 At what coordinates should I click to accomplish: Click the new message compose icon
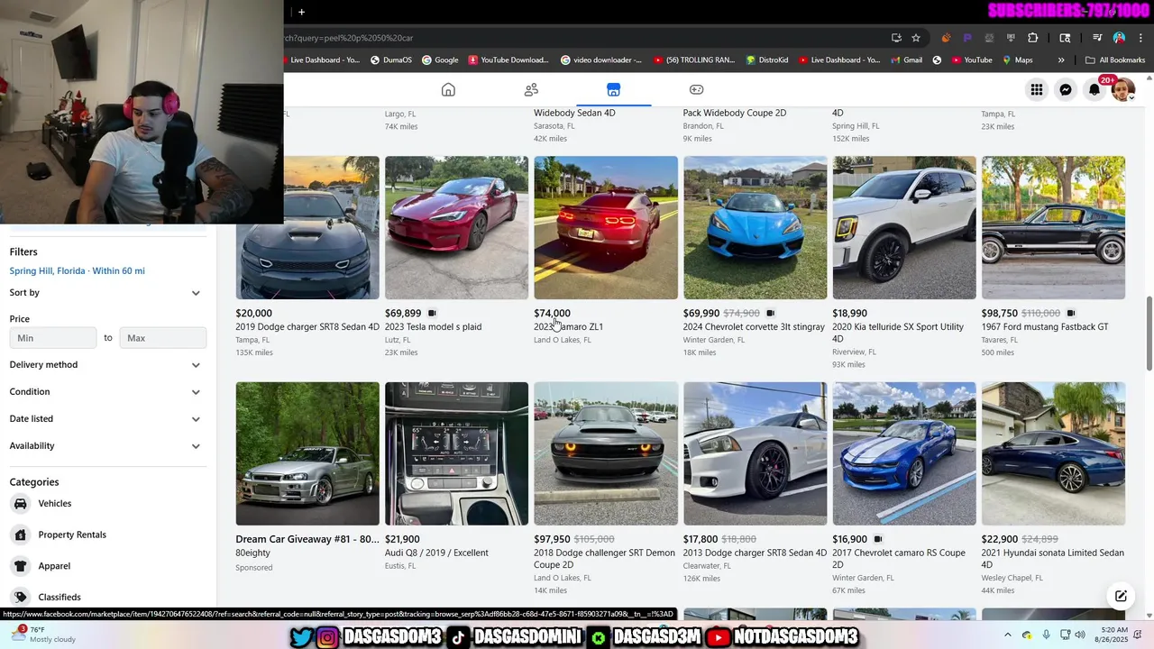[x=1121, y=596]
